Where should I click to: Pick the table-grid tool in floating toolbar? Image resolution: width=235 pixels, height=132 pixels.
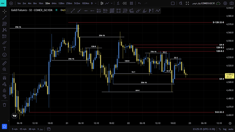(112, 11)
